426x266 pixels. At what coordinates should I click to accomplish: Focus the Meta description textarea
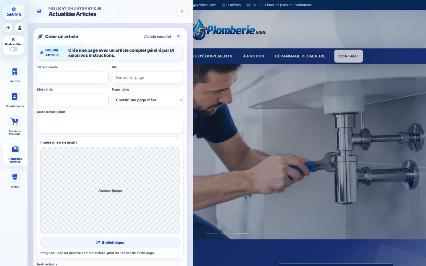coord(110,124)
